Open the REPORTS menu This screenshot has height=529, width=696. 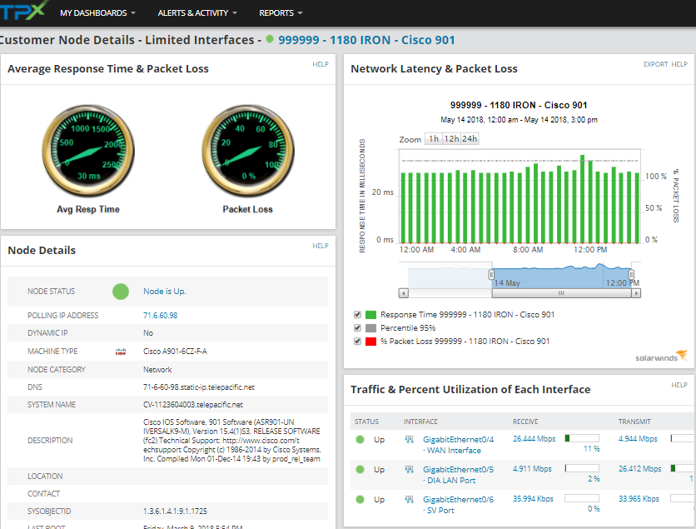tap(281, 12)
